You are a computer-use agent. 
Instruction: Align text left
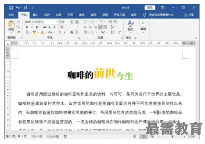[x=85, y=27]
